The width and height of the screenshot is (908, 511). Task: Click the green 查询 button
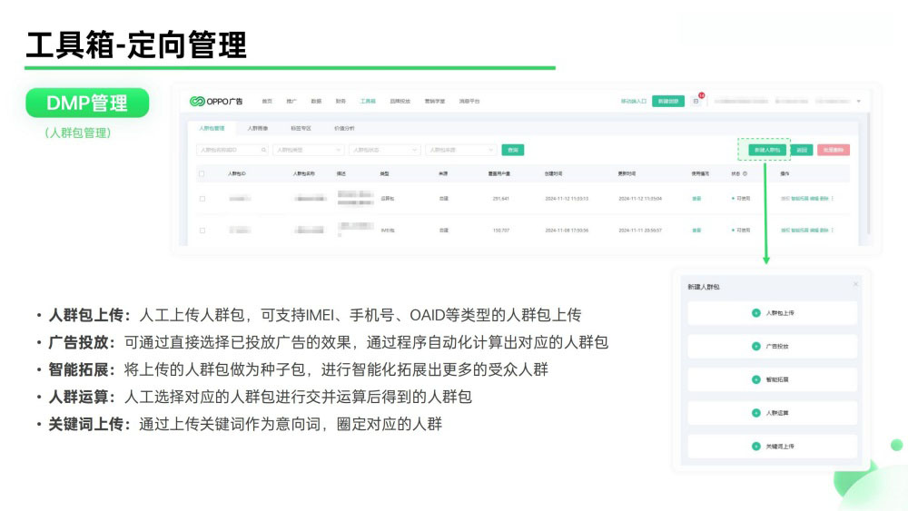(512, 150)
